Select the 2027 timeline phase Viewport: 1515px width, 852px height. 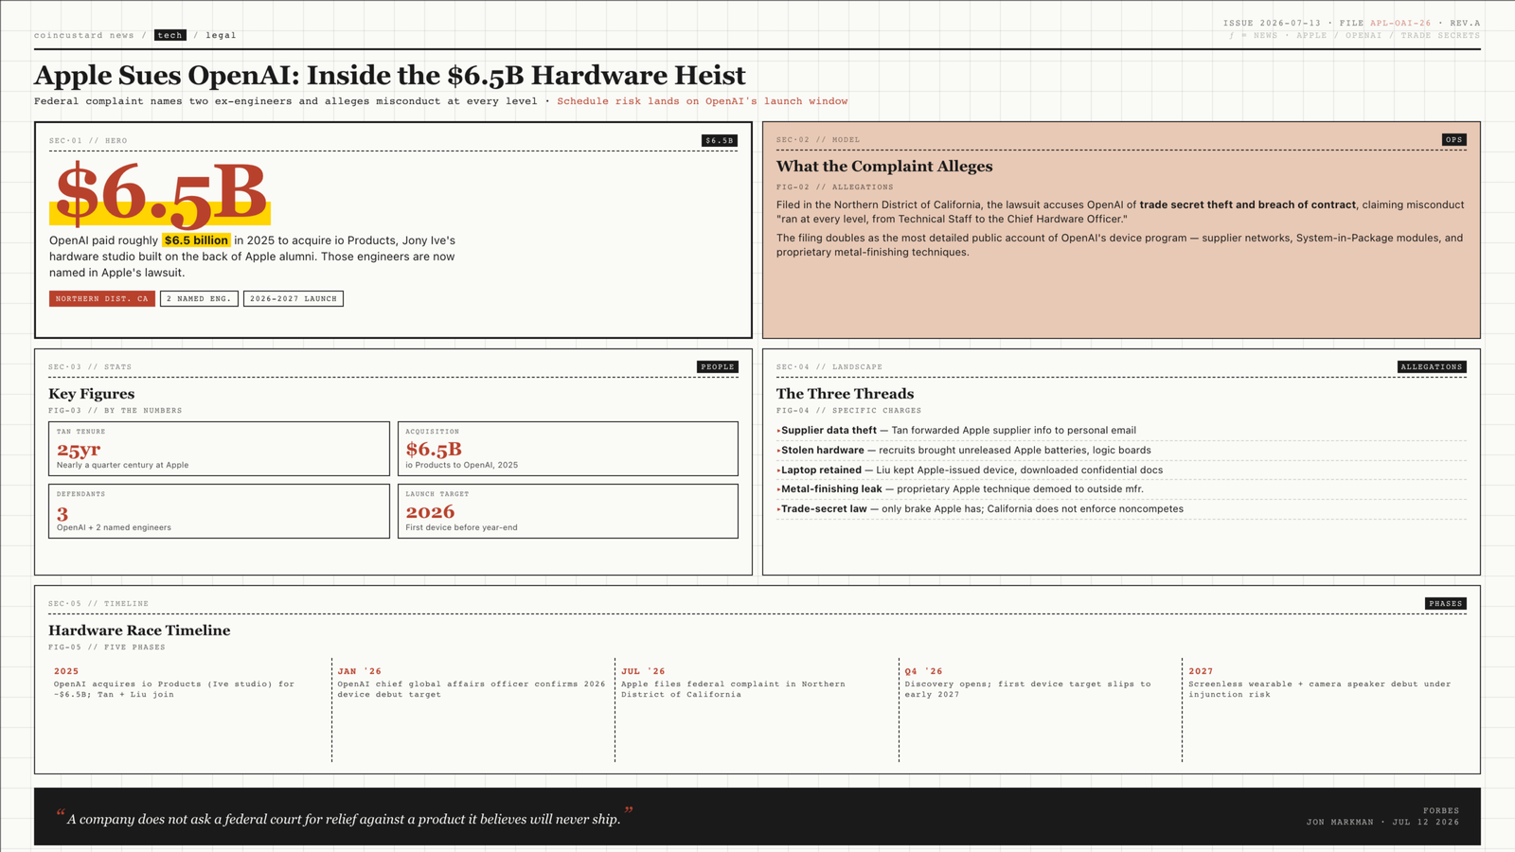point(1325,710)
